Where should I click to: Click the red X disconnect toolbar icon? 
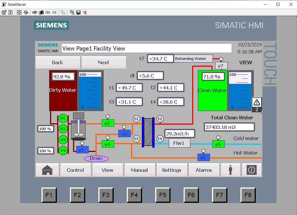[x=85, y=12]
